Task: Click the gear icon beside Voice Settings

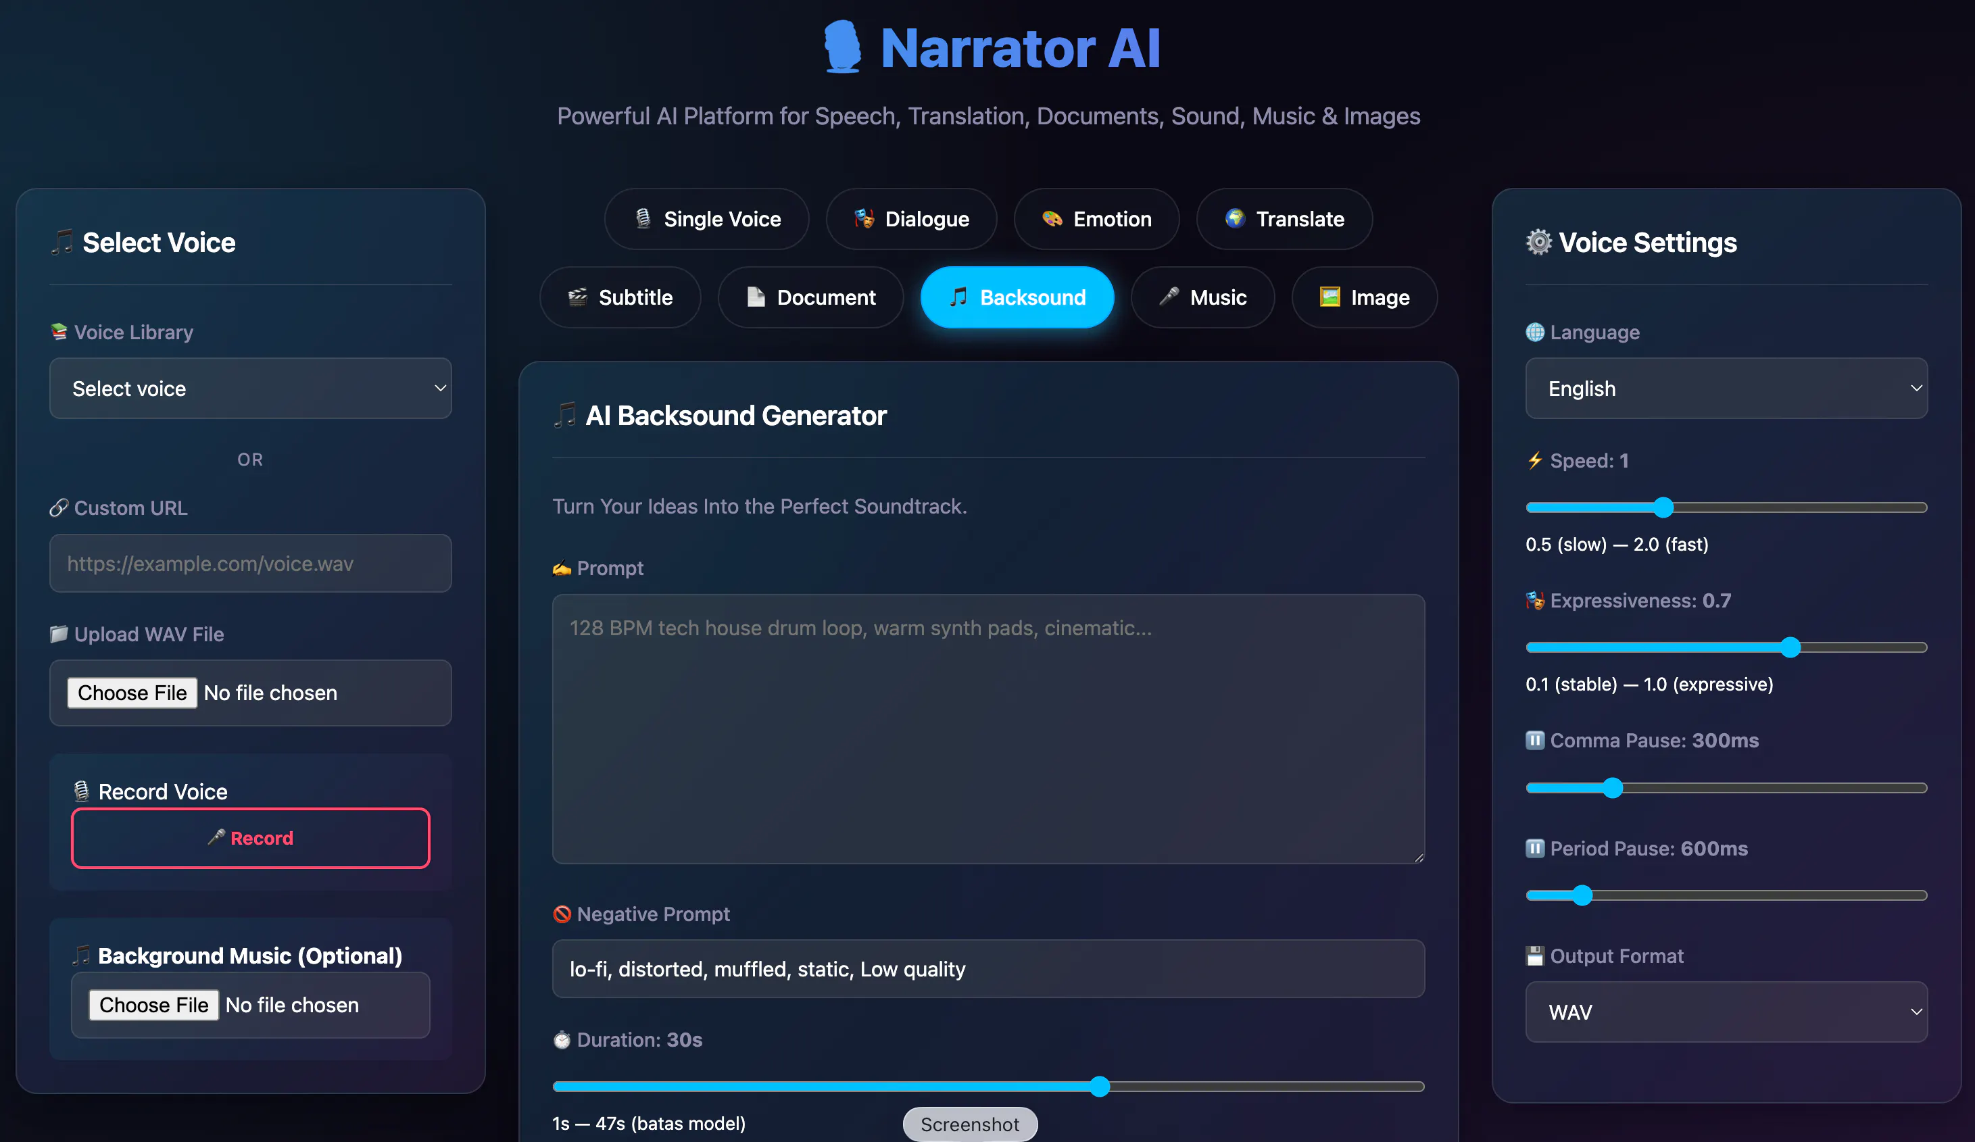Action: coord(1539,241)
